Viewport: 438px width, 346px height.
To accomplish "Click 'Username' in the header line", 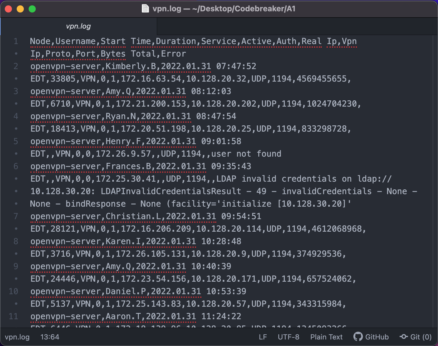I will coord(75,41).
